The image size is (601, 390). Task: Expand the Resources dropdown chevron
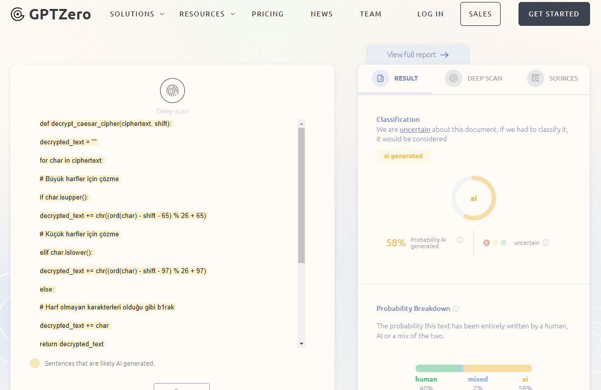[232, 14]
